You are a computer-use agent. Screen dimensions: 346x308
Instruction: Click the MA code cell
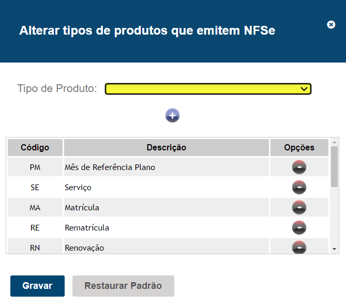point(35,208)
